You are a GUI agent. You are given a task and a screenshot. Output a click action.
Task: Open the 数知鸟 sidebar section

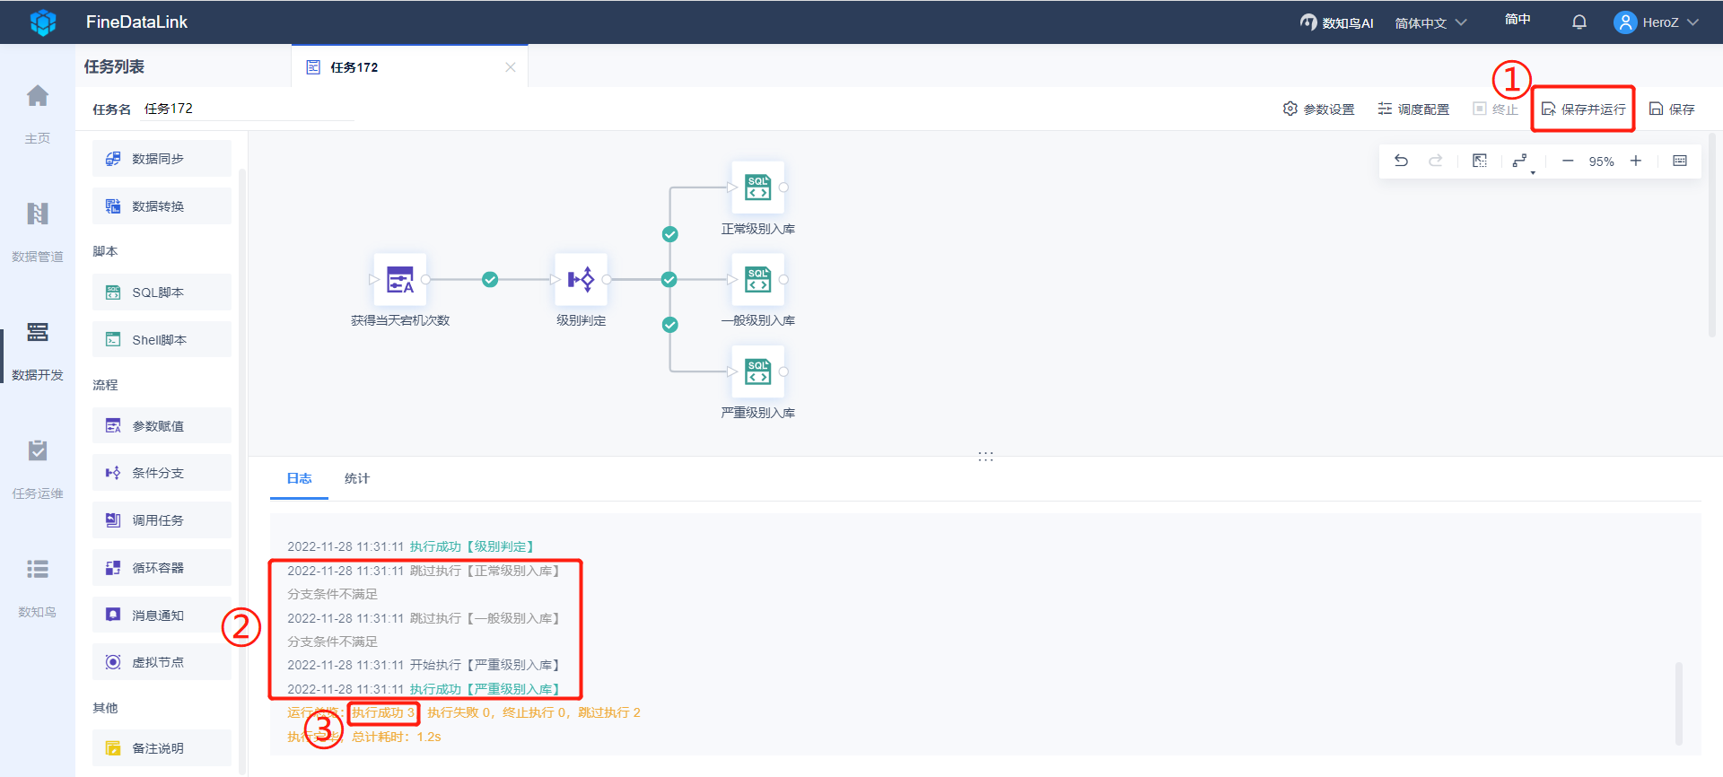point(38,588)
